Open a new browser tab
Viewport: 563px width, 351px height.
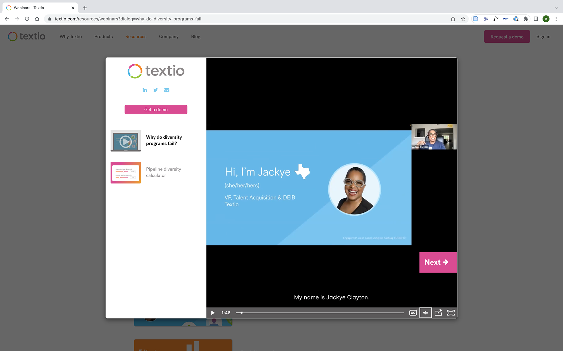click(x=85, y=8)
